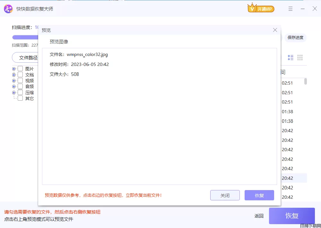Switch to list view mode icon
The height and width of the screenshot is (228, 321).
291,58
